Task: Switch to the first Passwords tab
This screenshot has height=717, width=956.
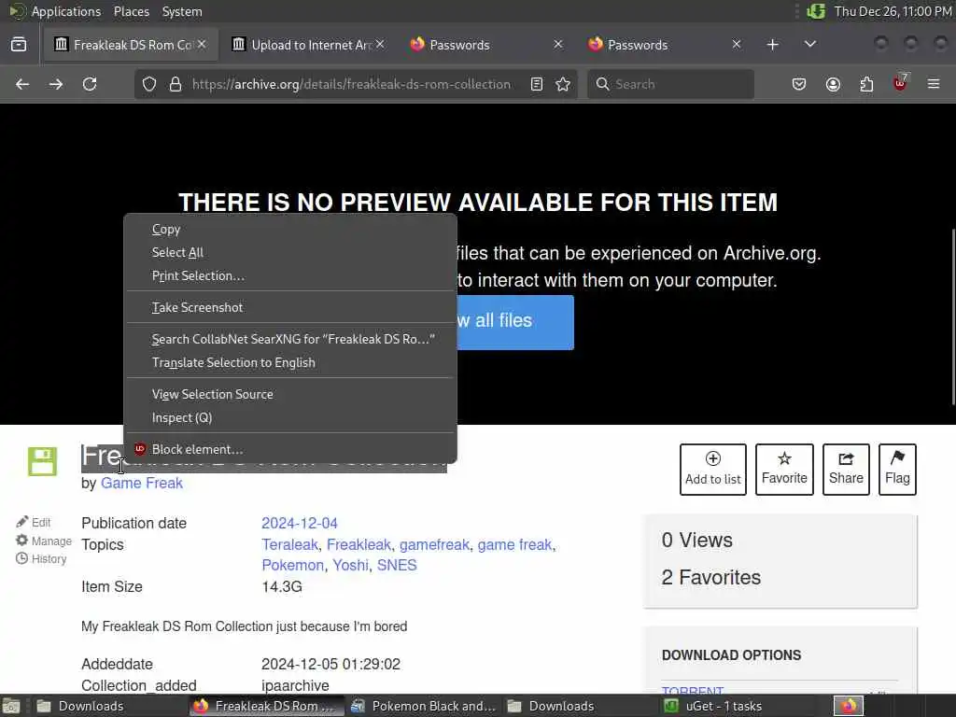Action: (485, 45)
